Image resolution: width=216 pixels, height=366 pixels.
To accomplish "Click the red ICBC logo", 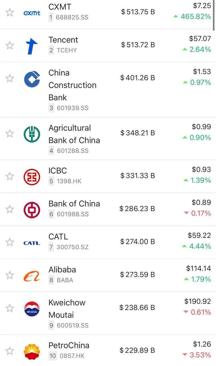I will pos(32,177).
